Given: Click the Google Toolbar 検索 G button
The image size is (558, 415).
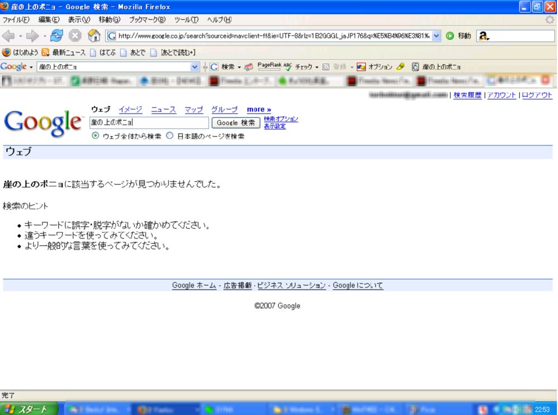Looking at the screenshot, I should [222, 67].
